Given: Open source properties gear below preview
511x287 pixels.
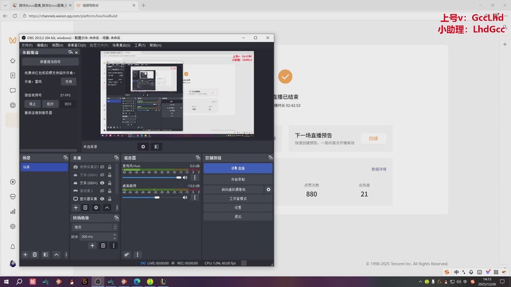Looking at the screenshot, I should pos(143,147).
